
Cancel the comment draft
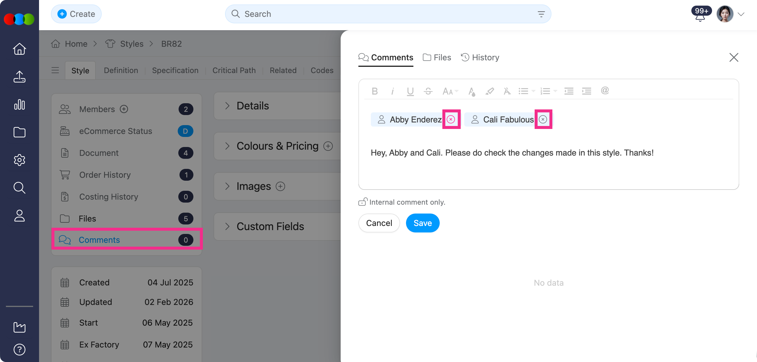pos(379,223)
